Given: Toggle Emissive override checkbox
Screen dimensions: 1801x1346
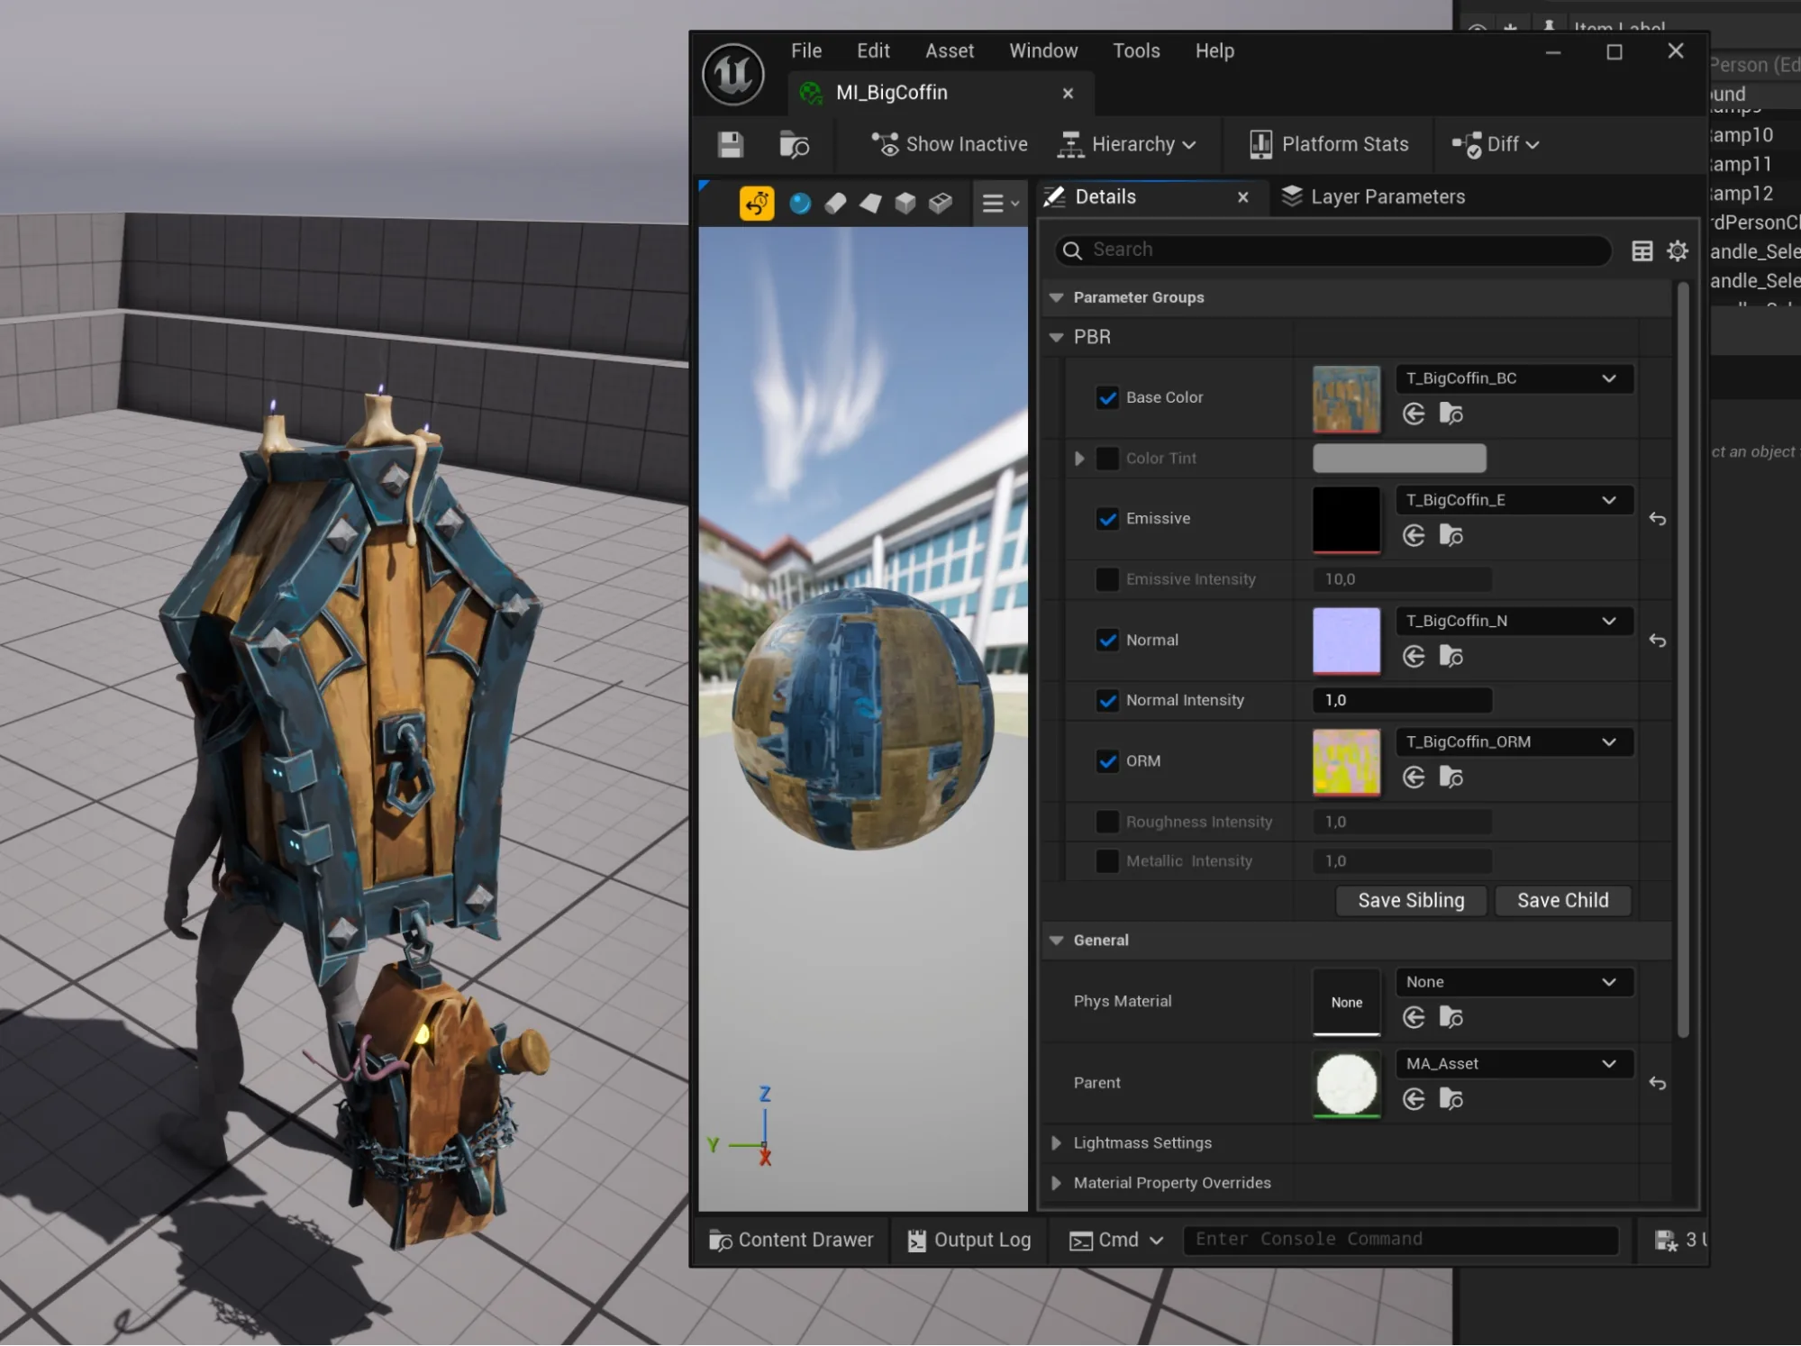Looking at the screenshot, I should click(1107, 519).
